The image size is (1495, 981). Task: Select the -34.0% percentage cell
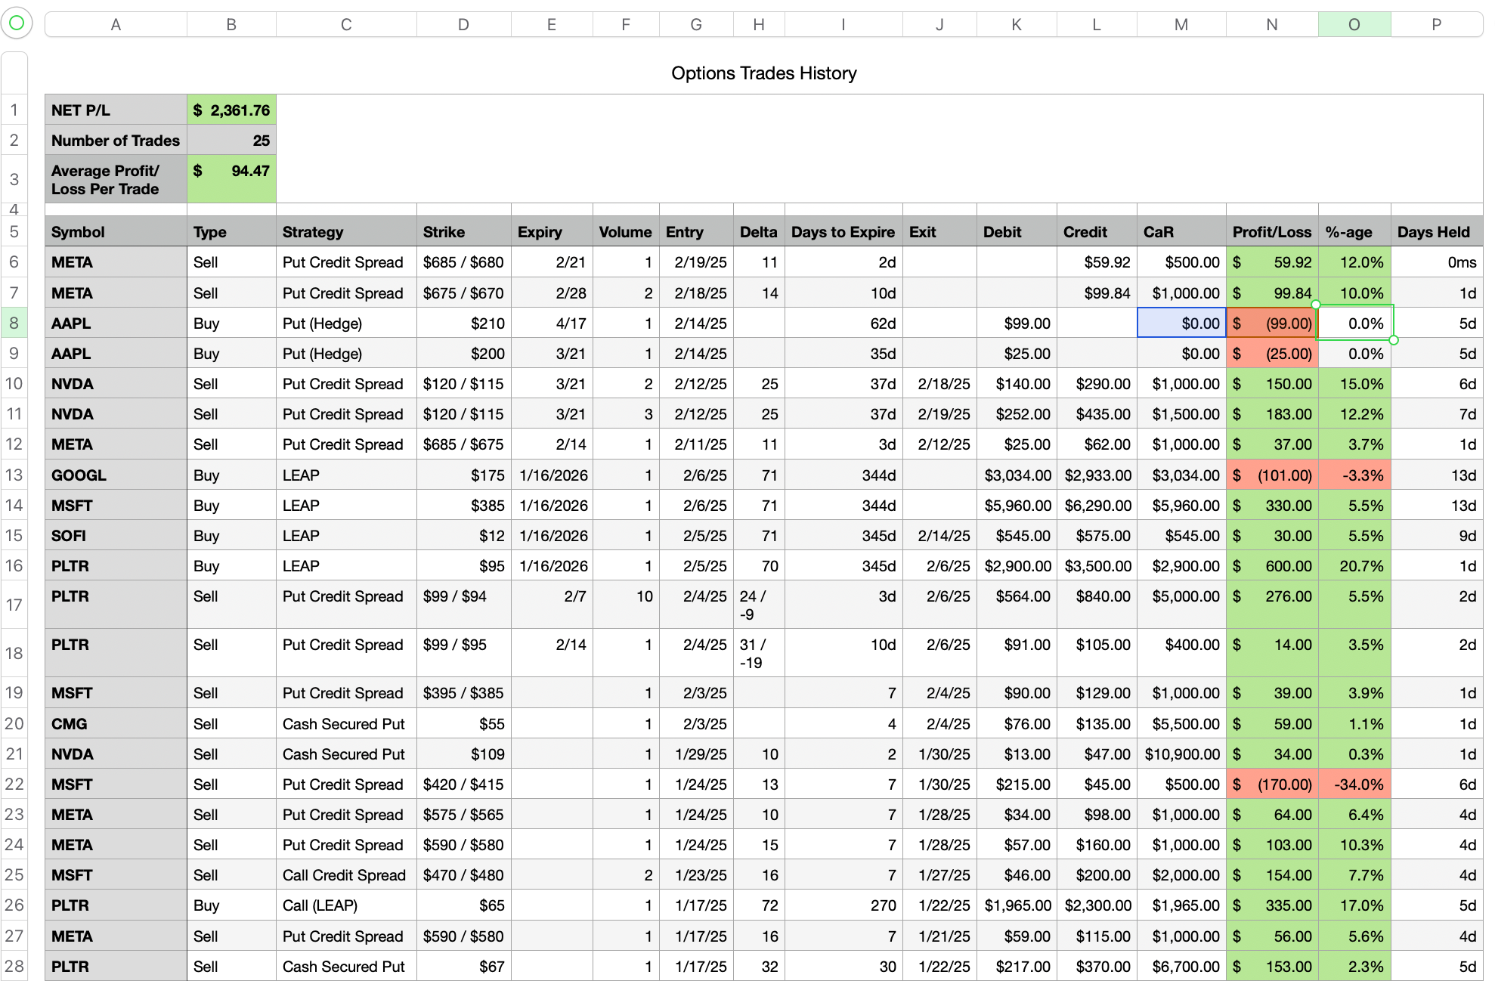(1354, 784)
